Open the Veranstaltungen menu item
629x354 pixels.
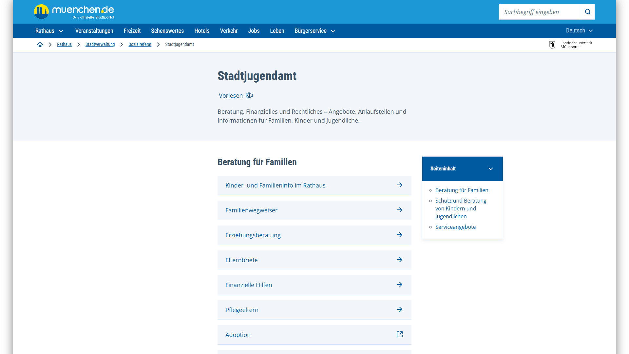tap(94, 31)
